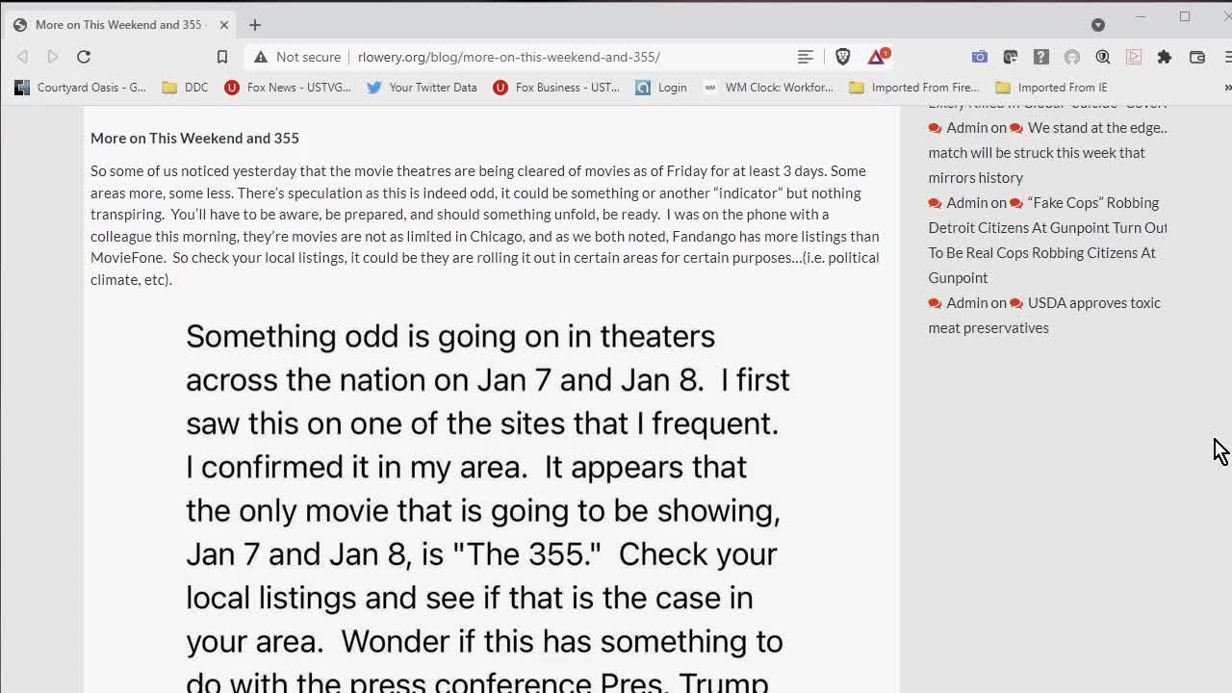Viewport: 1232px width, 693px height.
Task: Bookmark this page icon
Action: pos(222,57)
